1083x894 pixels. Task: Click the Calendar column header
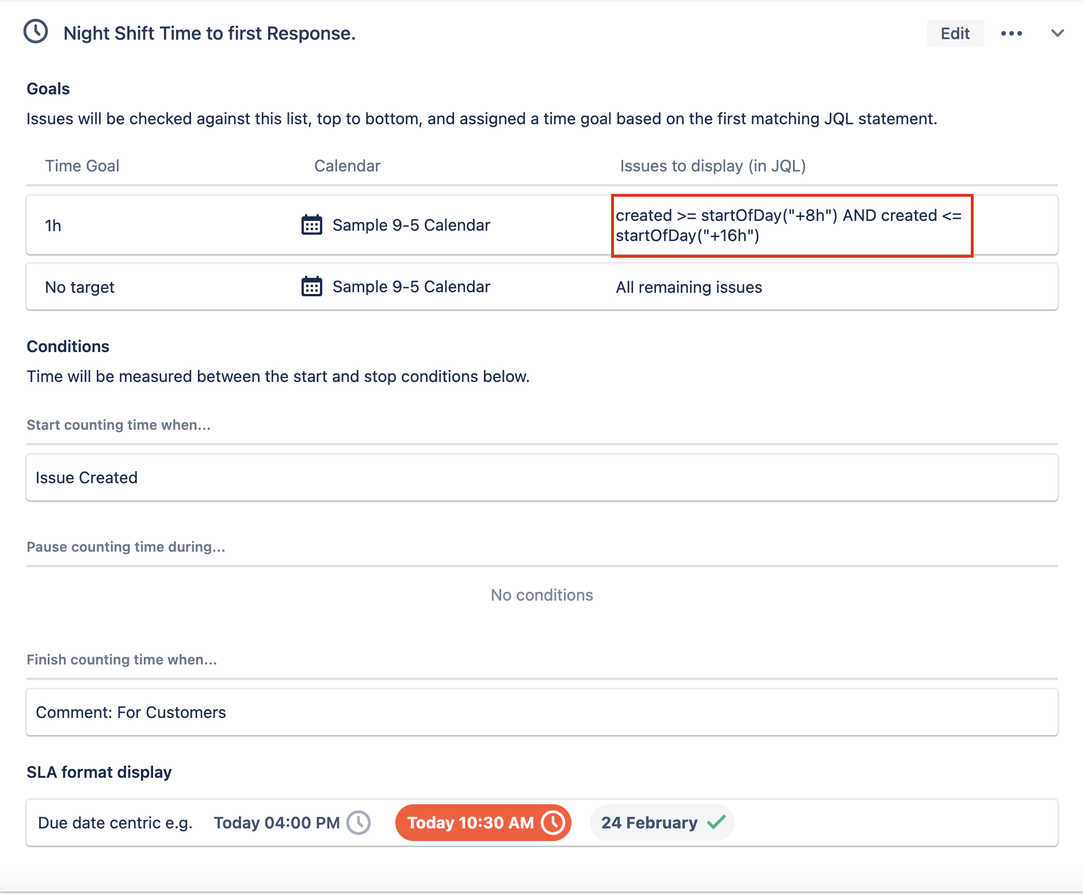[x=348, y=166]
